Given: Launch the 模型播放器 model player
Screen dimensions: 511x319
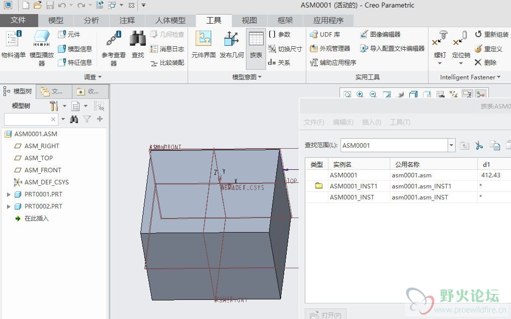Looking at the screenshot, I should [41, 48].
